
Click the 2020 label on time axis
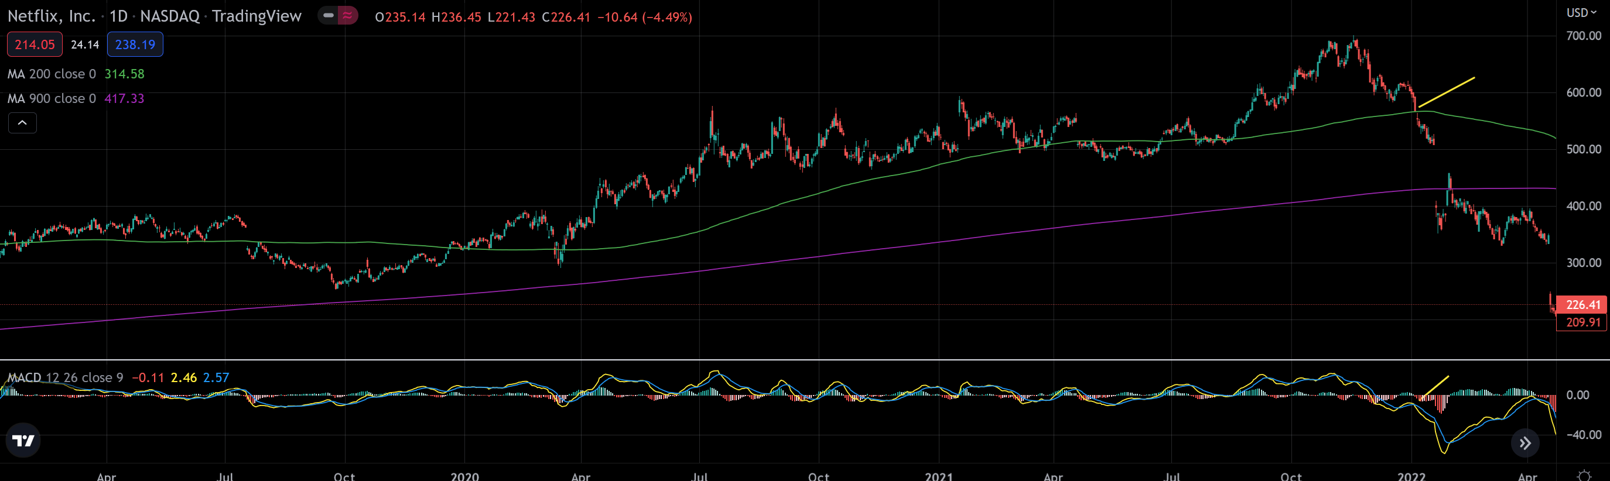coord(464,476)
